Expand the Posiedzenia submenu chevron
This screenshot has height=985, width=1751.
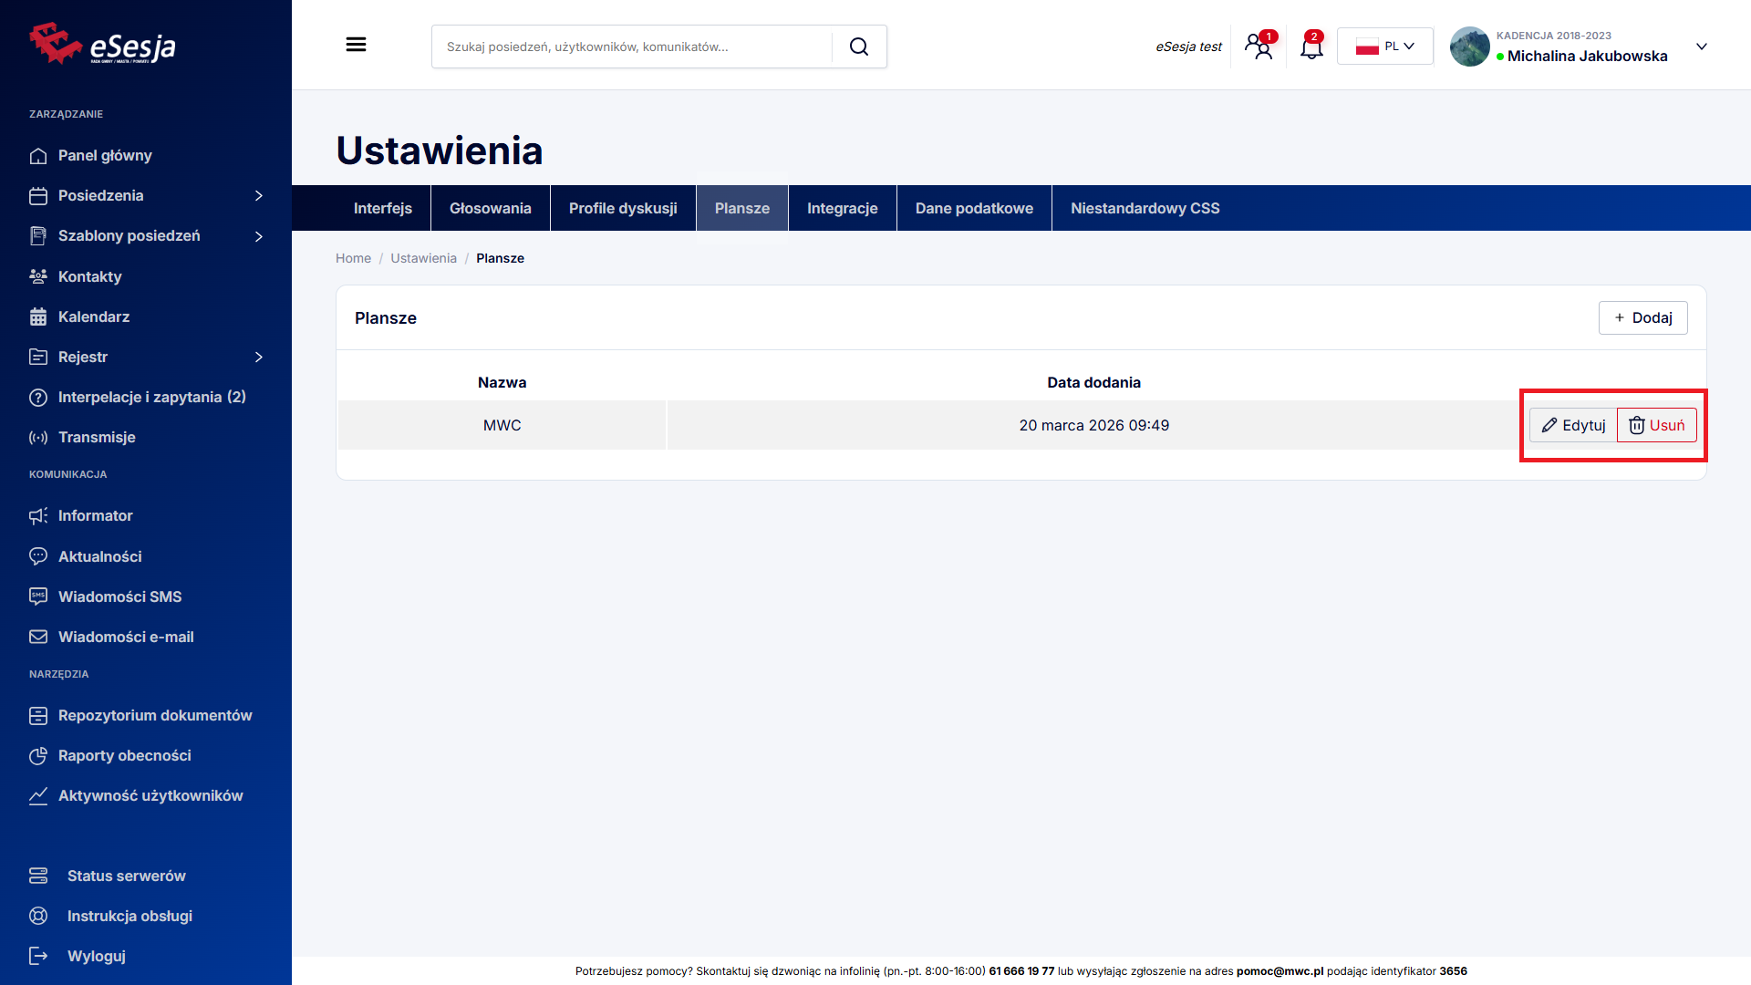259,195
